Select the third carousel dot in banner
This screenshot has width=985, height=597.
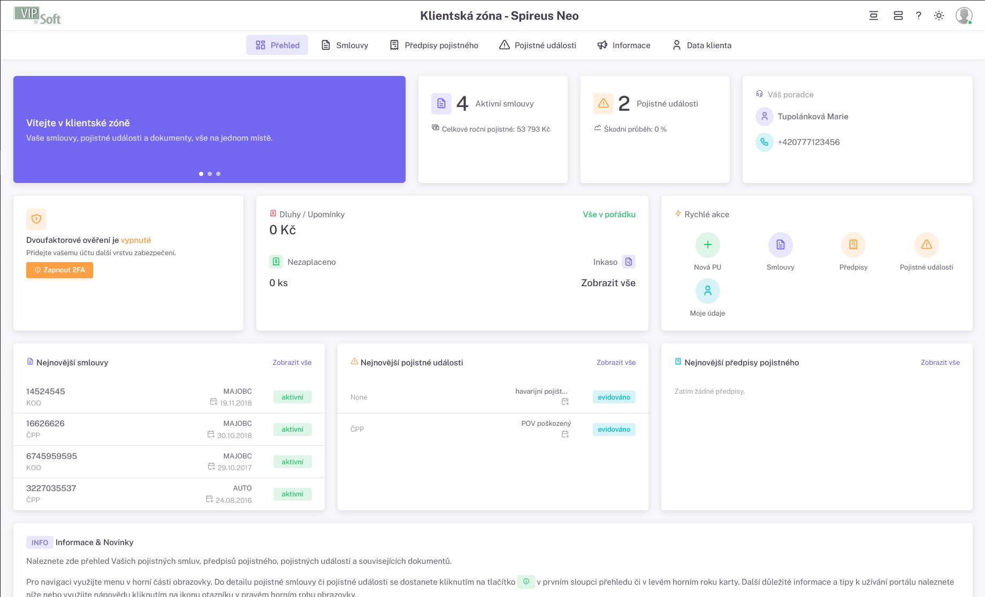click(x=218, y=174)
